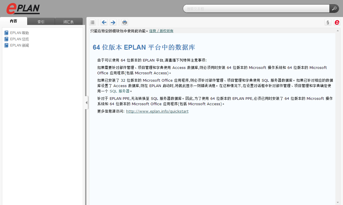
Task: Open the section sign legal icon
Action: [328, 22]
